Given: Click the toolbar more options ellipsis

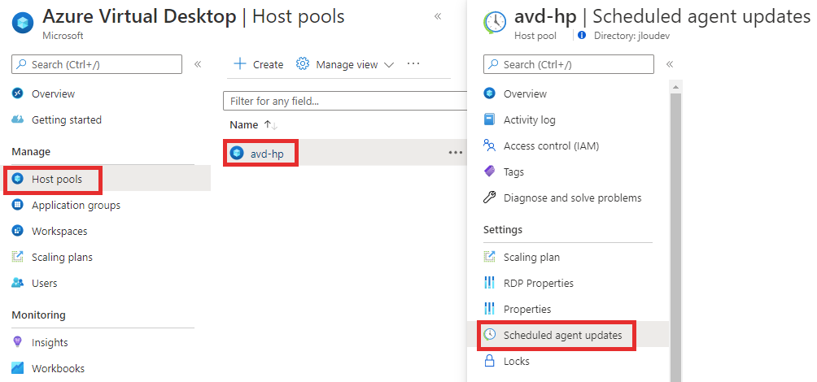Looking at the screenshot, I should point(413,63).
